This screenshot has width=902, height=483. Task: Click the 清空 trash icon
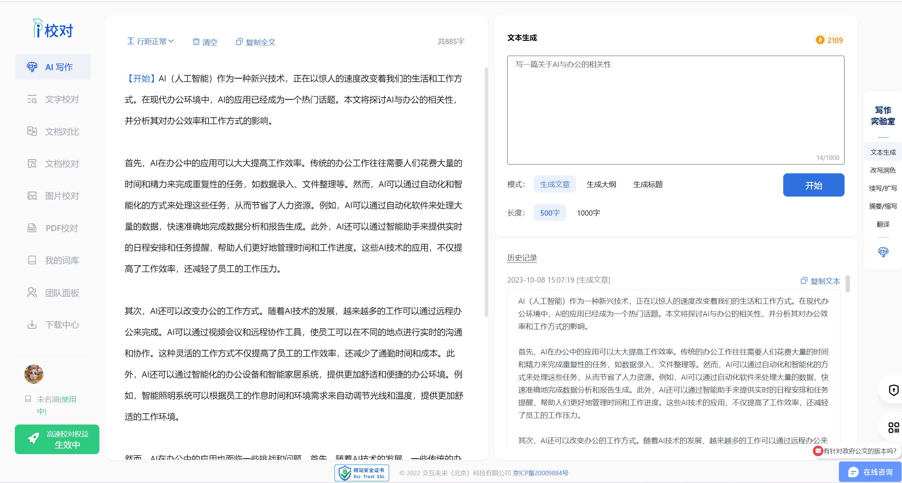(196, 42)
